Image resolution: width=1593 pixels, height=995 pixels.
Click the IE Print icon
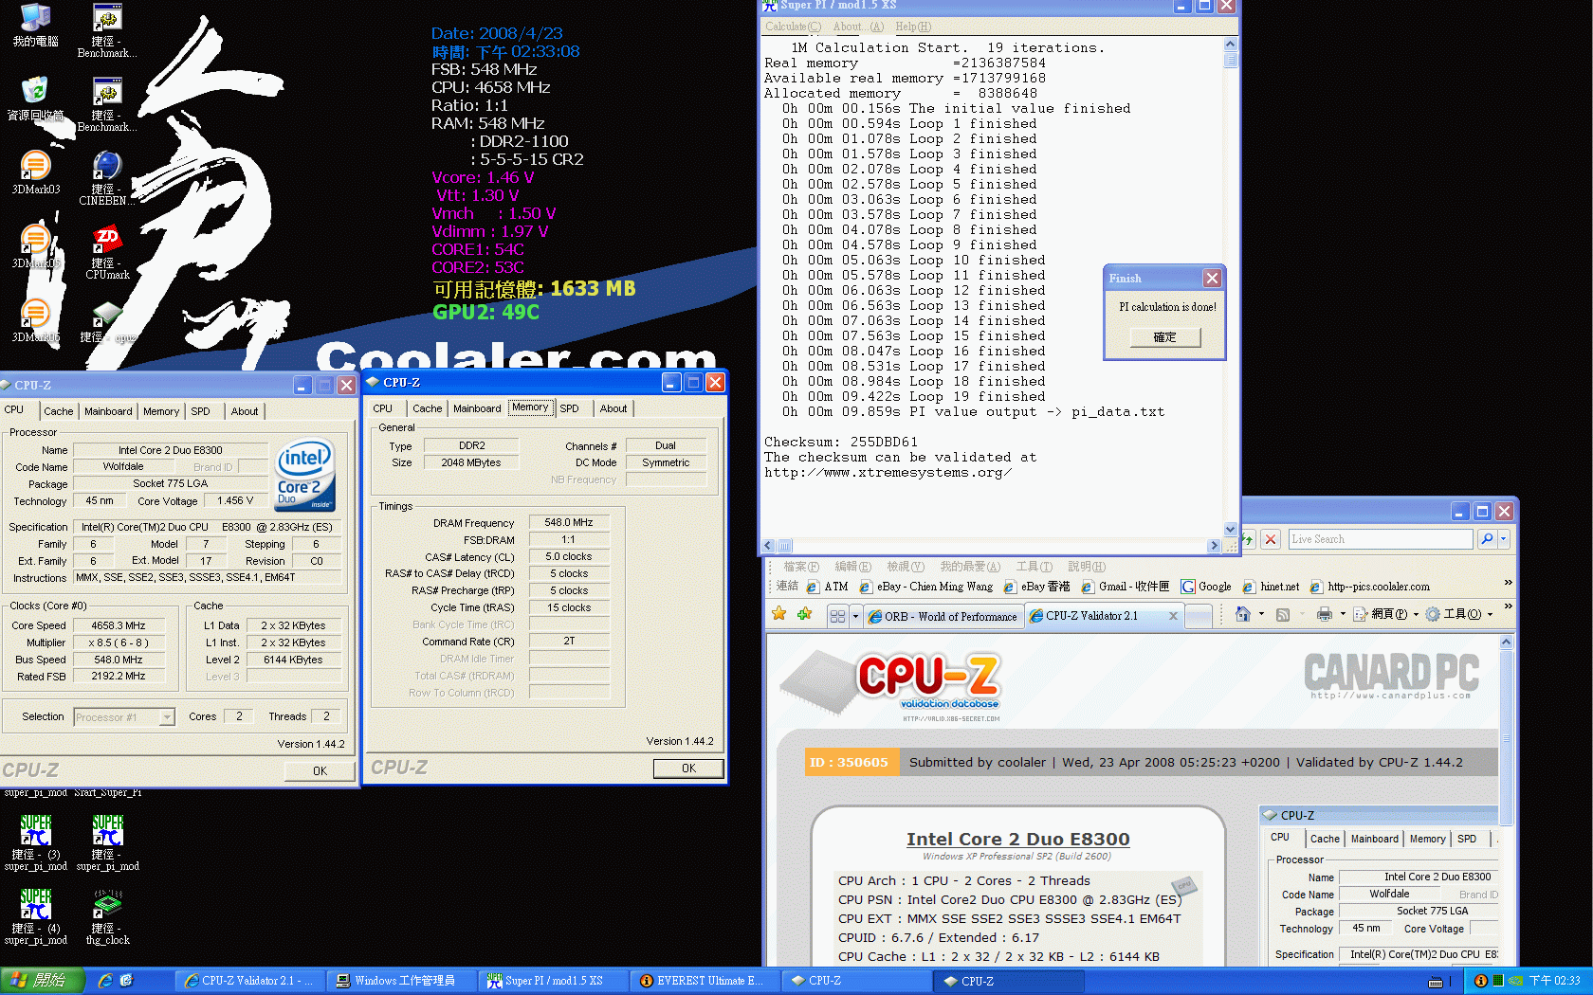pos(1325,614)
